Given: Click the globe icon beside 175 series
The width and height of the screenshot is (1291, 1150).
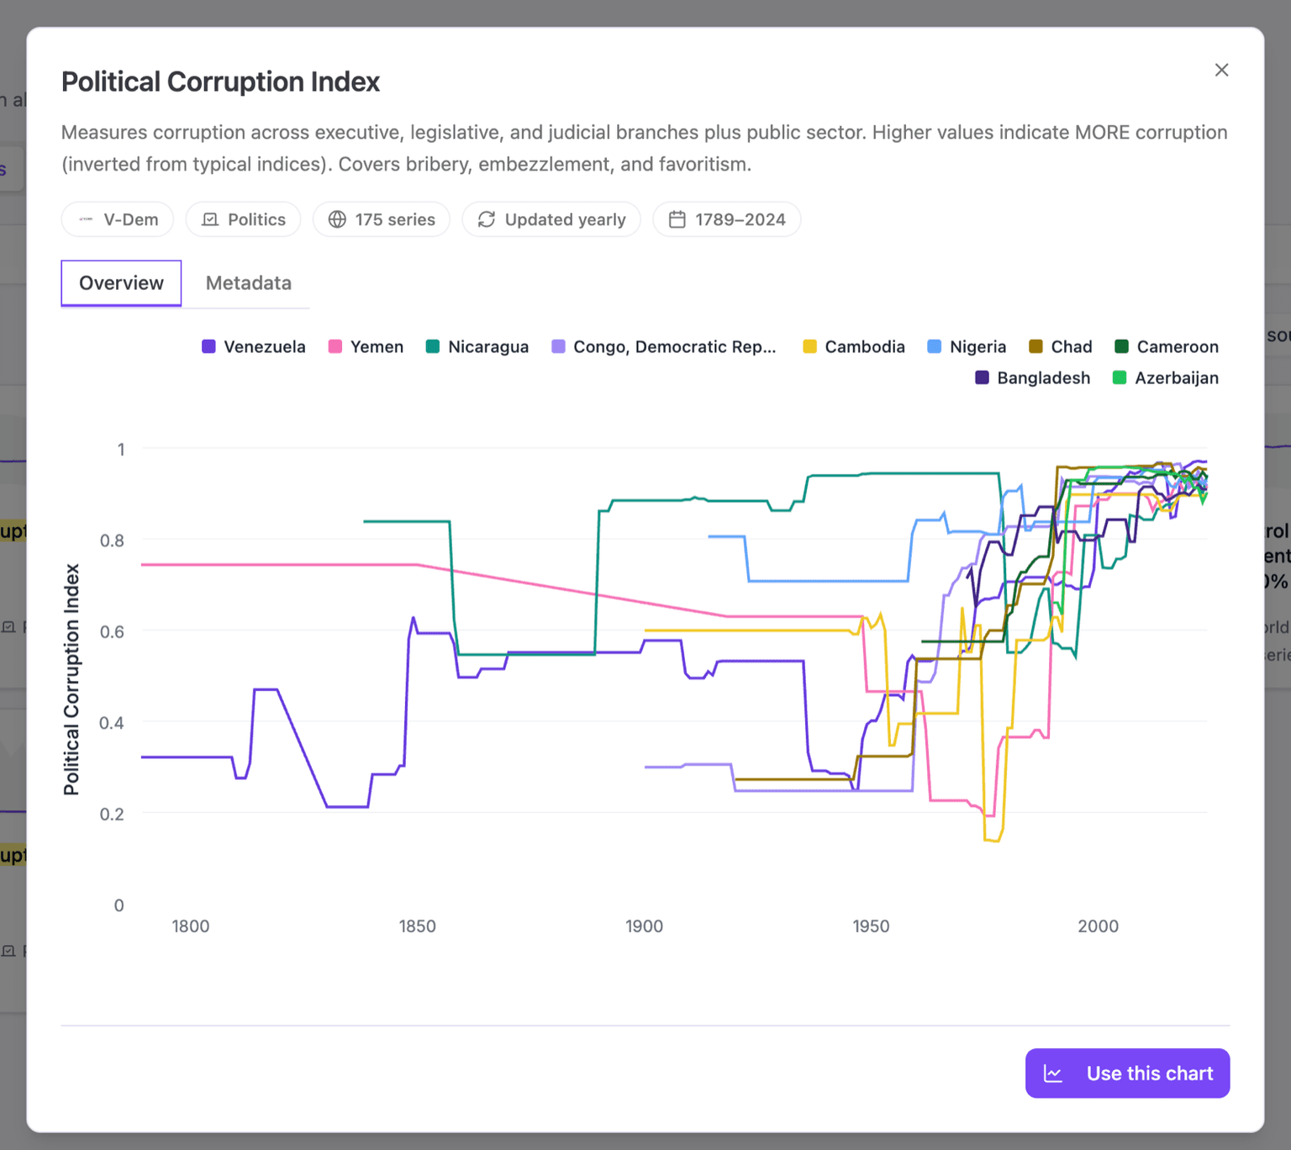Looking at the screenshot, I should point(337,219).
